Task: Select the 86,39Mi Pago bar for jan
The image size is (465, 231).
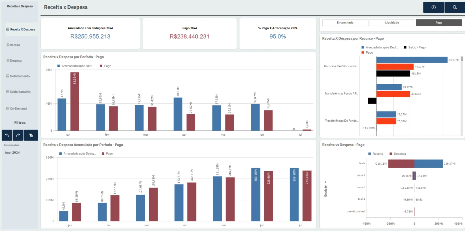Action: pos(75,101)
